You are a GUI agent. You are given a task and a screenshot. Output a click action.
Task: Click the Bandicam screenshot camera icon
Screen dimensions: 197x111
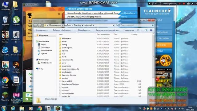click(x=188, y=4)
